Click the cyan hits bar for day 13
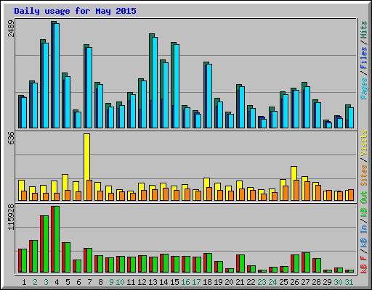This screenshot has width=372, height=290. pos(155,83)
